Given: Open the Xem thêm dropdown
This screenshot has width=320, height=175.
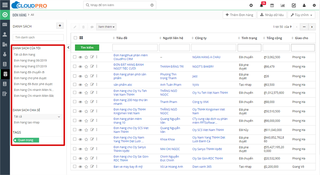Looking at the screenshot, I should click(106, 27).
